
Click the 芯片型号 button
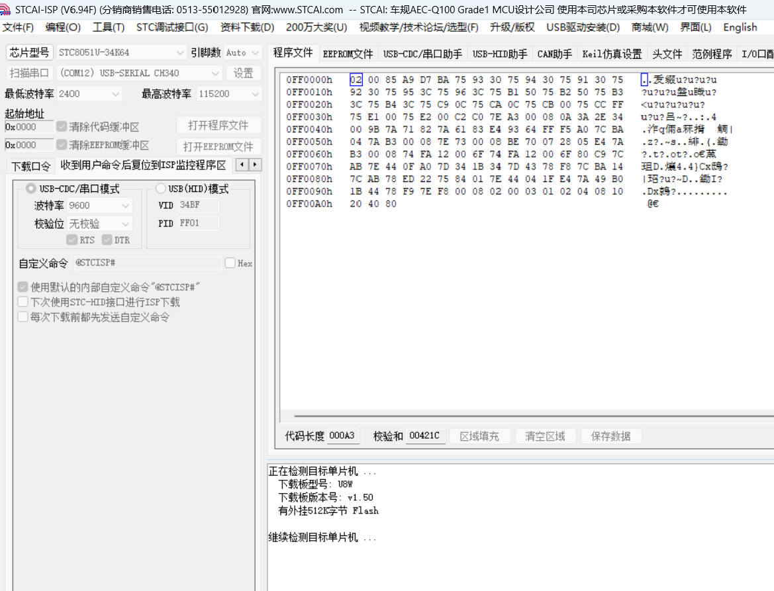click(x=29, y=52)
